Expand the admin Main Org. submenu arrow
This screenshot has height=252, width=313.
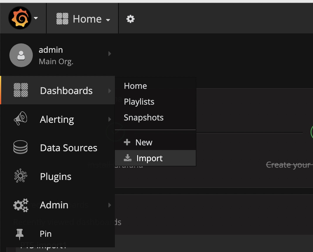coord(110,54)
